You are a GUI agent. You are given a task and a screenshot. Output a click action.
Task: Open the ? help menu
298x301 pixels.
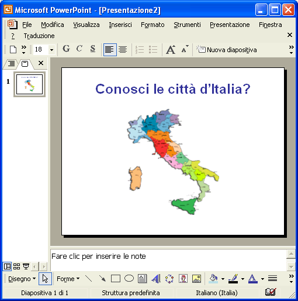coord(13,36)
